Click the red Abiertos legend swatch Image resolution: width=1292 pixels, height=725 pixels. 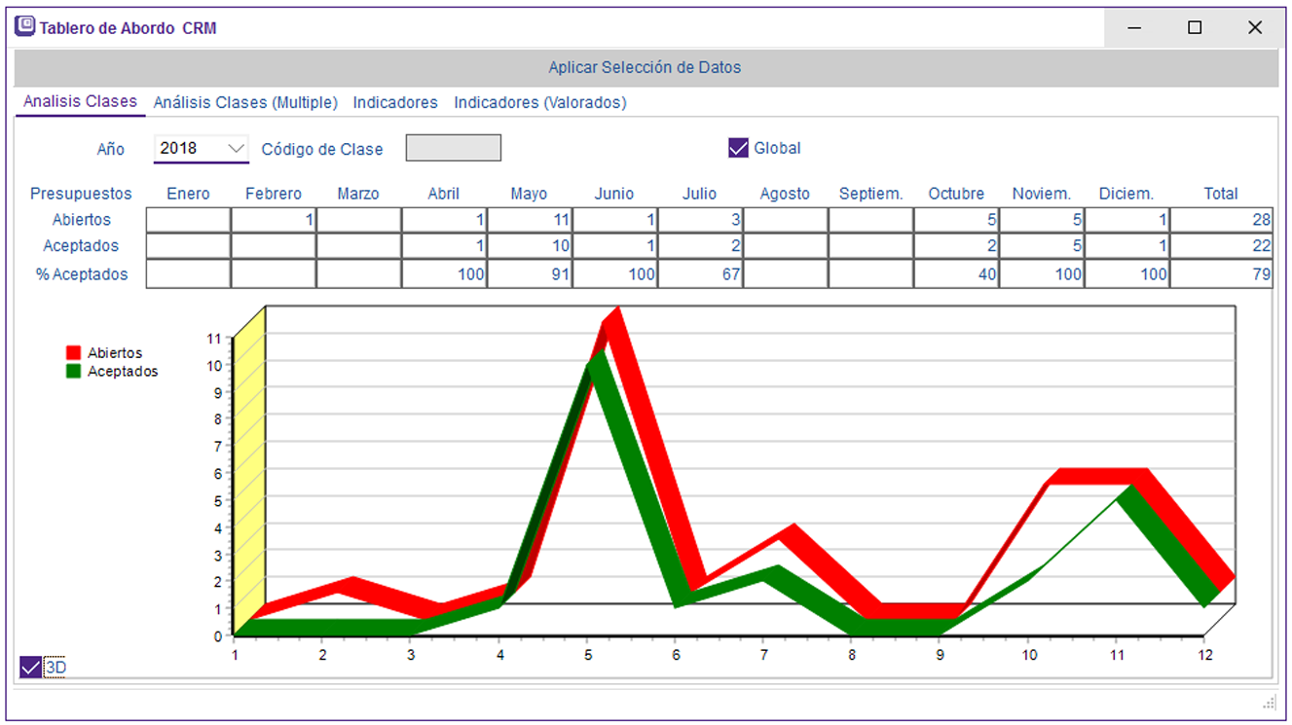73,353
